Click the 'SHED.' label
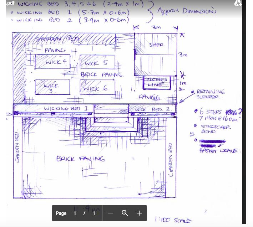Image resolution: width=253 pixels, height=227 pixels. (157, 45)
